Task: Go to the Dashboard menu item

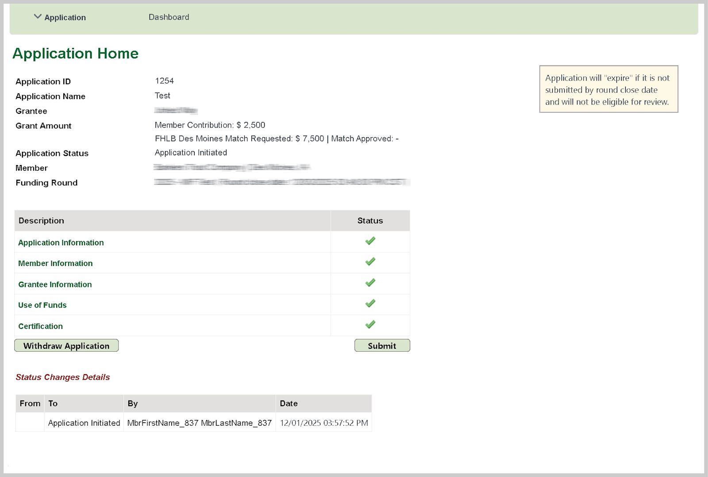Action: click(x=169, y=17)
